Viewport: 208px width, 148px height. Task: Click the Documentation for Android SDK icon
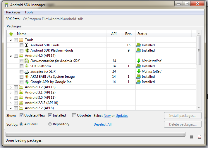(27, 61)
